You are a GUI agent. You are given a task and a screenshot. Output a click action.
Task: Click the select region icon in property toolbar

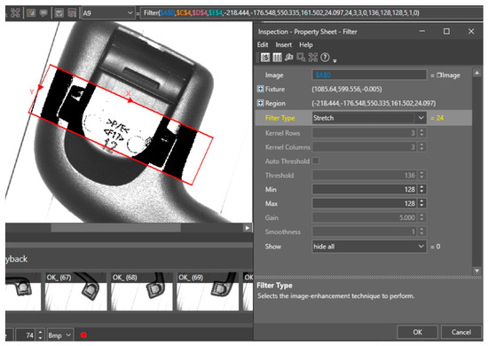point(301,58)
